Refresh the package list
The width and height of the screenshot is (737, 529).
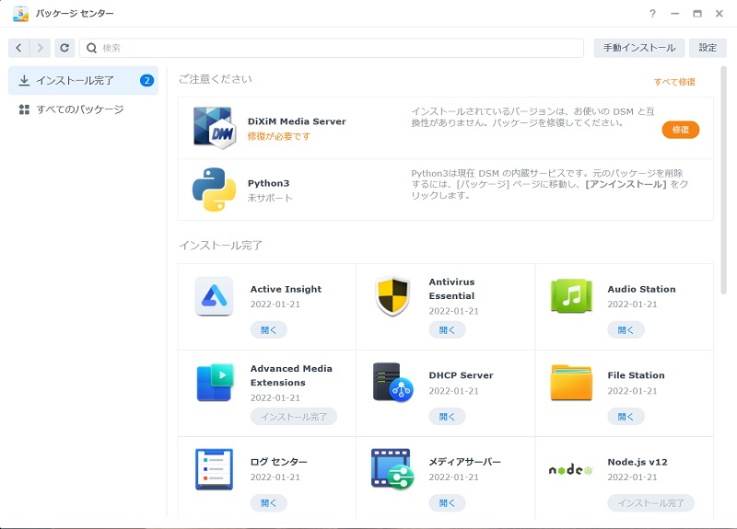point(64,48)
